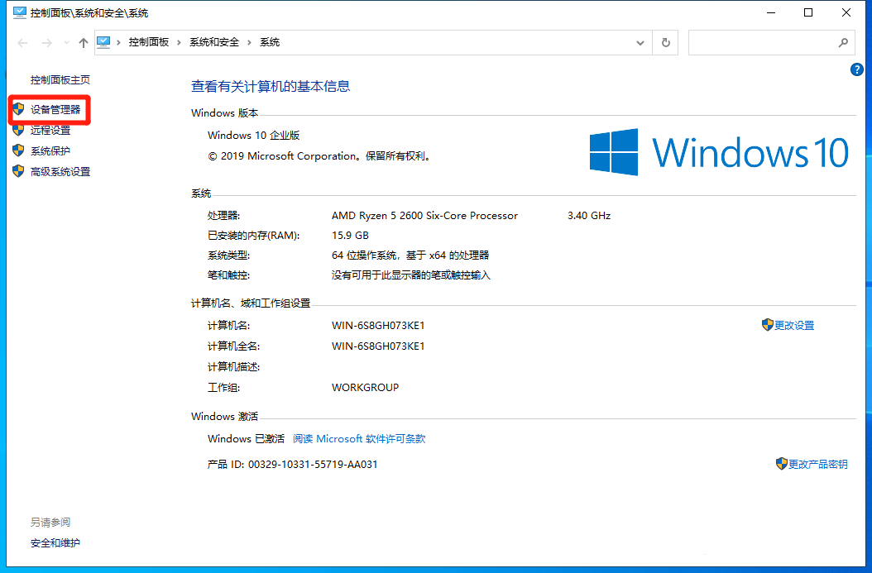
Task: Click the WORKGROUP workgroup value
Action: tap(366, 388)
